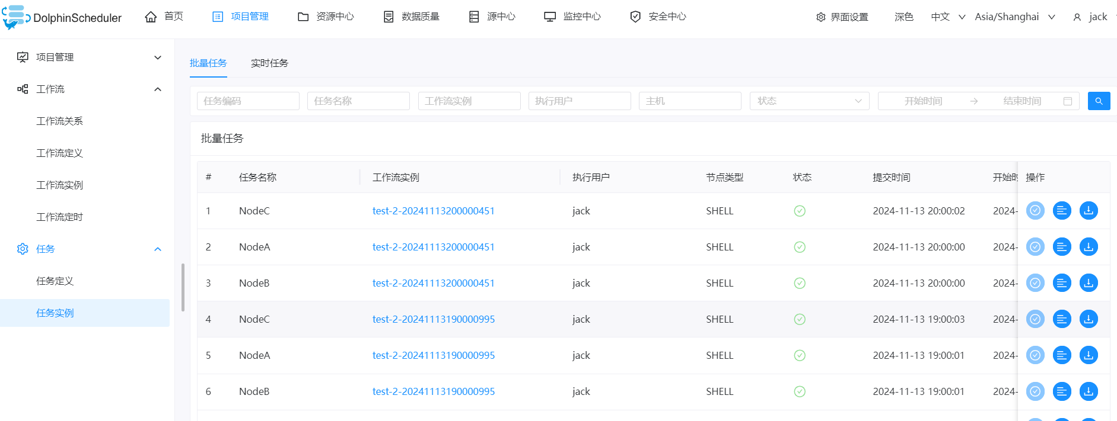This screenshot has width=1117, height=421.
Task: Download log for NodeC task in row 4
Action: pyautogui.click(x=1089, y=319)
